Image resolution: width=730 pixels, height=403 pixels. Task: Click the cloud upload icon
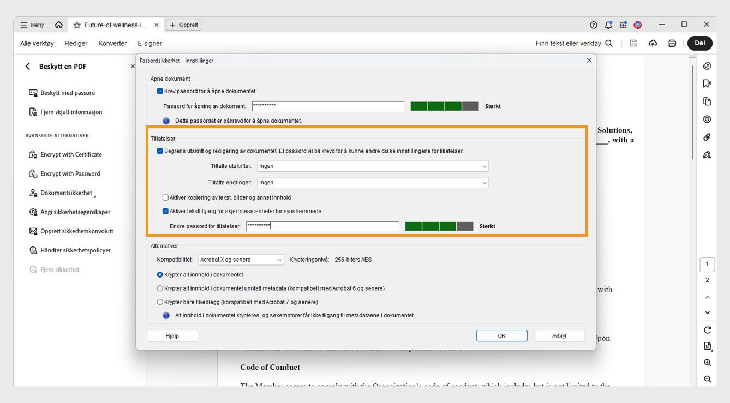pyautogui.click(x=653, y=44)
